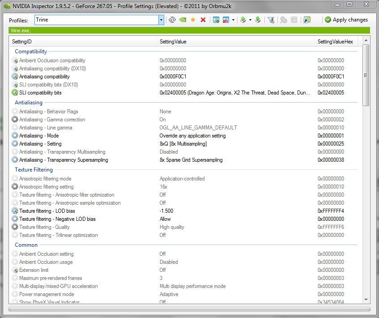Select the Power management mode row
The image size is (379, 318).
[x=184, y=294]
